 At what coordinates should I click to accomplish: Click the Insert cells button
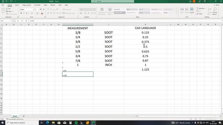click(182, 11)
